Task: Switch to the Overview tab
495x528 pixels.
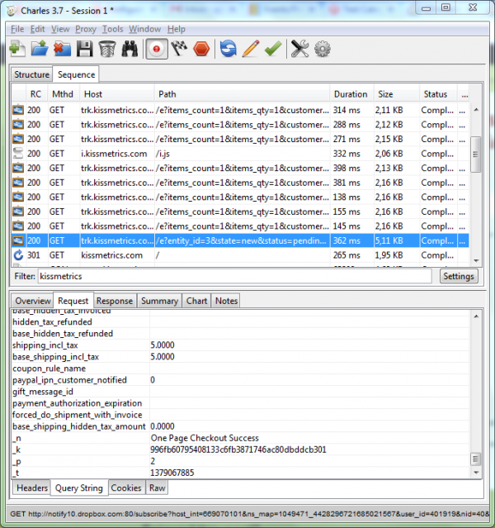Action: click(x=33, y=301)
